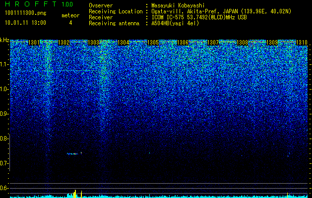Click the Ovserver label
312x198 pixels.
tap(101, 6)
